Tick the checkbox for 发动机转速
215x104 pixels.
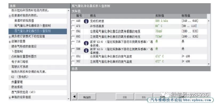click(x=73, y=22)
